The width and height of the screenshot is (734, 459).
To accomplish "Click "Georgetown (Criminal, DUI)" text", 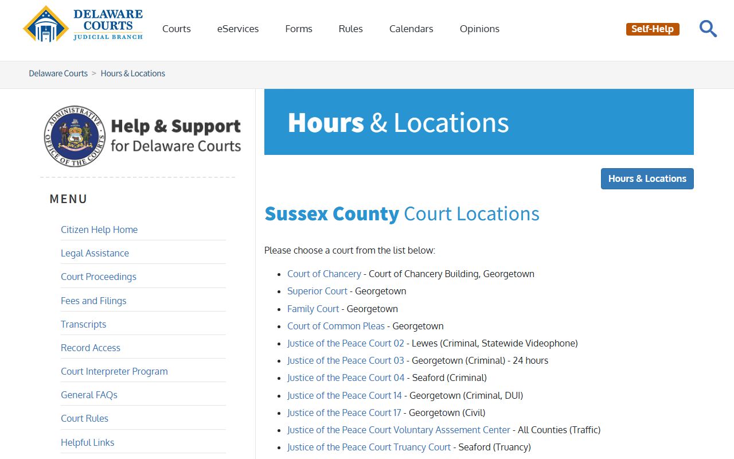I will [466, 395].
